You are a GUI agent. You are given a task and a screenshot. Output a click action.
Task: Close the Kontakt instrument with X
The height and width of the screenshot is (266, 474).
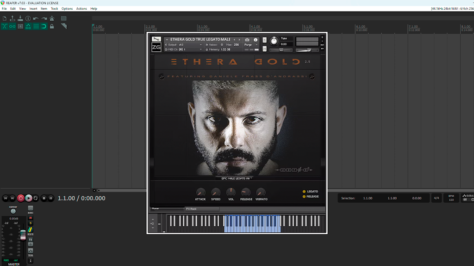click(322, 37)
